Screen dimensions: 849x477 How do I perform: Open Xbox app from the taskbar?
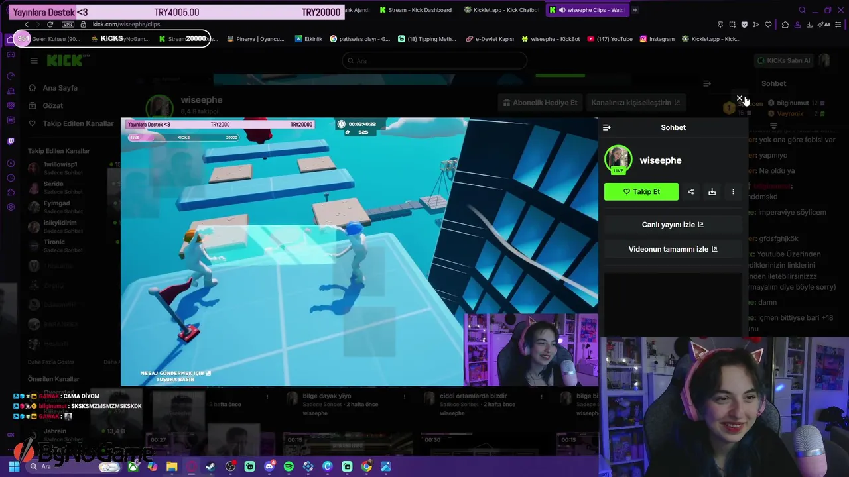[x=133, y=466]
